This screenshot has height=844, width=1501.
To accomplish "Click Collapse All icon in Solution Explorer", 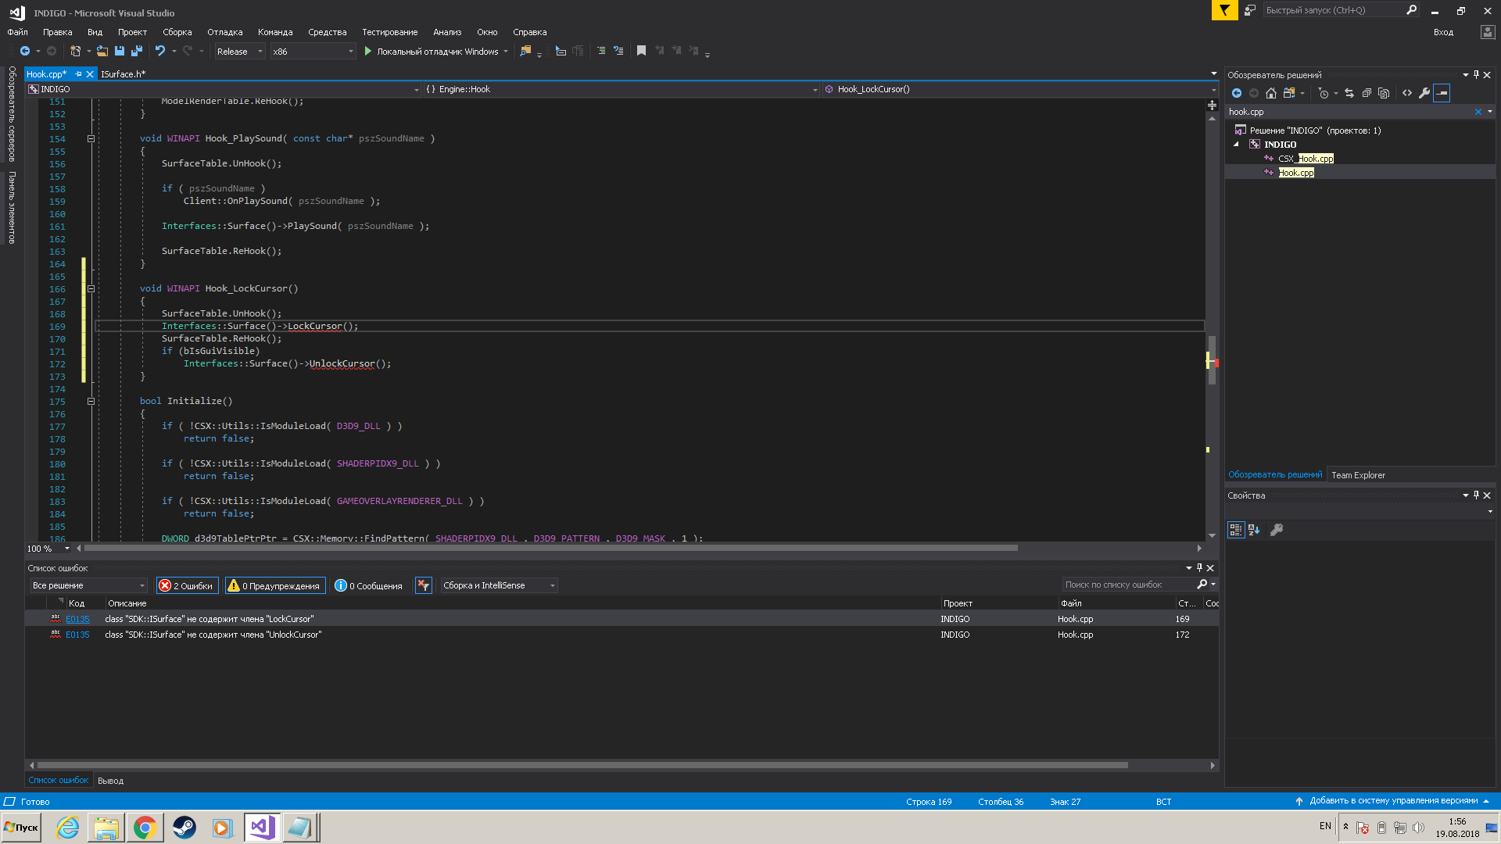I will [1367, 93].
